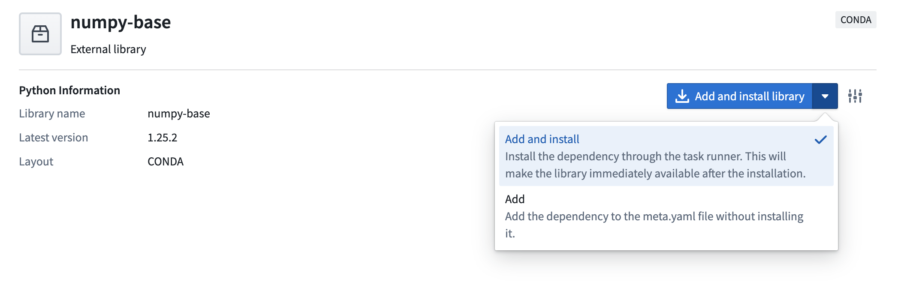The width and height of the screenshot is (898, 282).
Task: Click Add and install library button
Action: [740, 96]
